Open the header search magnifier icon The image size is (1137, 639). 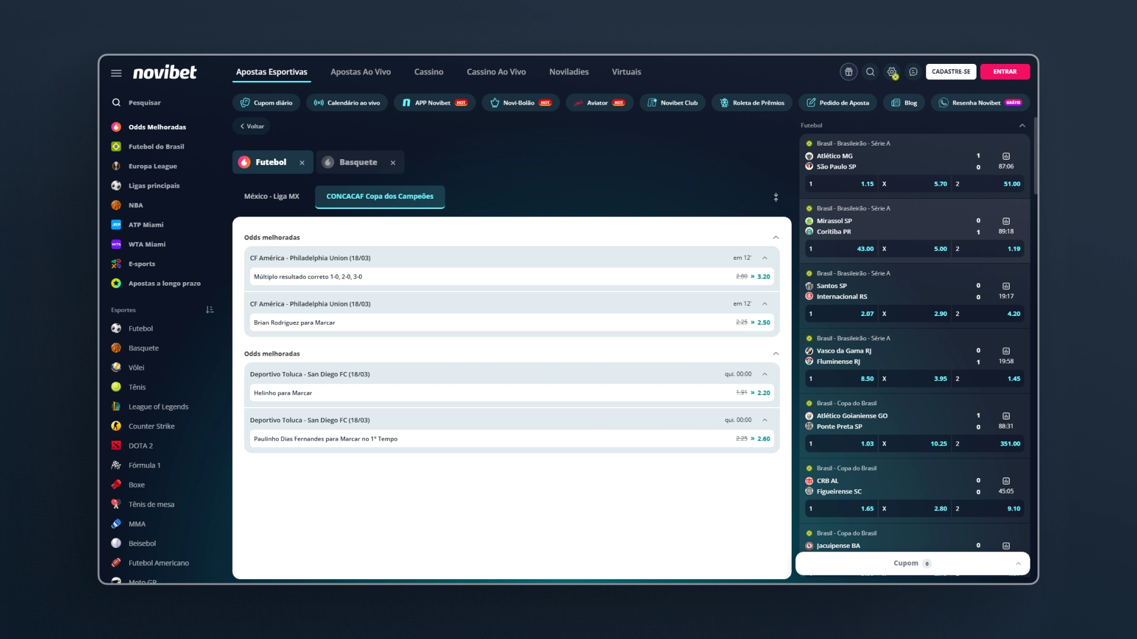pos(870,72)
